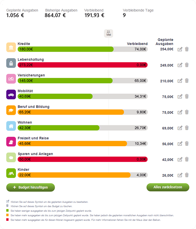Click the Kredite bank category icon

[11, 47]
